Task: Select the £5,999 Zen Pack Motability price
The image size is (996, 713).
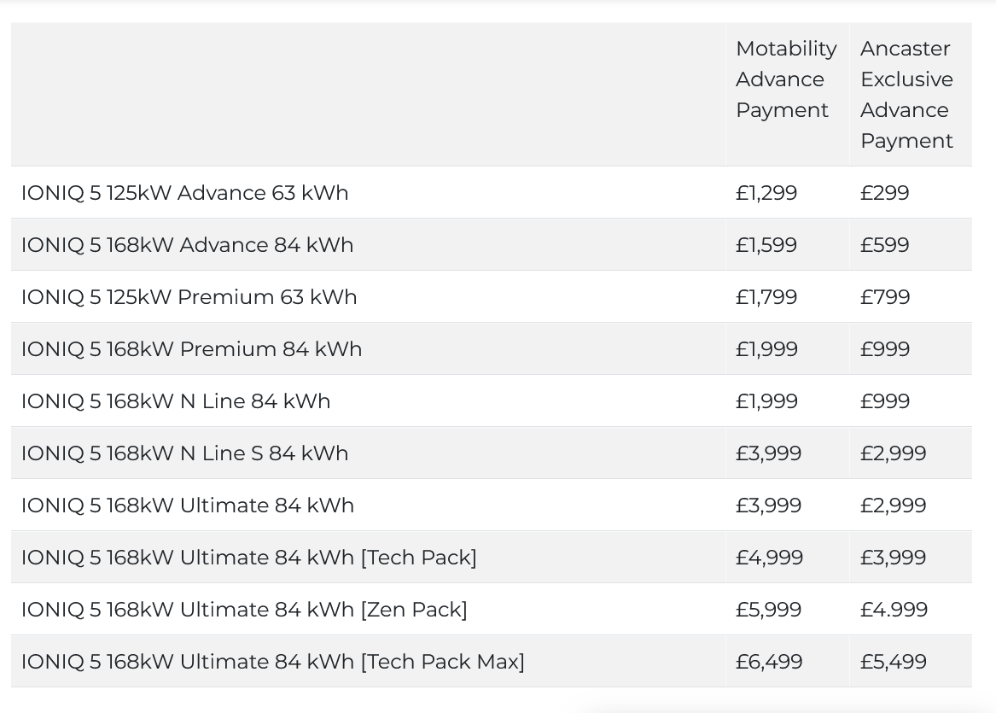Action: tap(769, 610)
